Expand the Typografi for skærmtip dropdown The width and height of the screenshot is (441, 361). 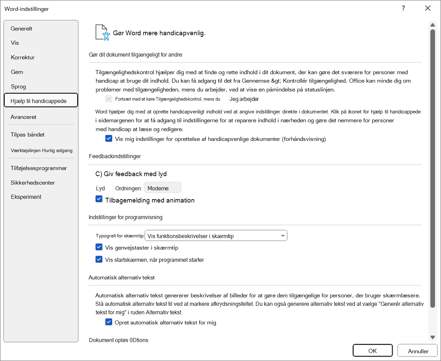tap(216, 236)
